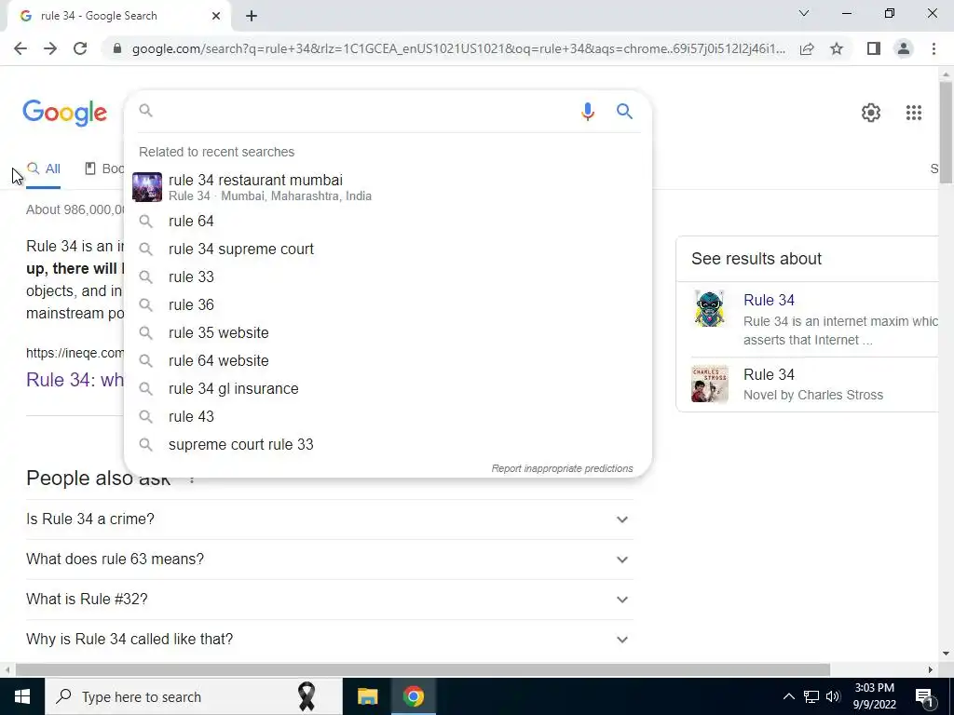The height and width of the screenshot is (715, 954).
Task: Click 'Report inappropriate predictions' link
Action: [562, 469]
